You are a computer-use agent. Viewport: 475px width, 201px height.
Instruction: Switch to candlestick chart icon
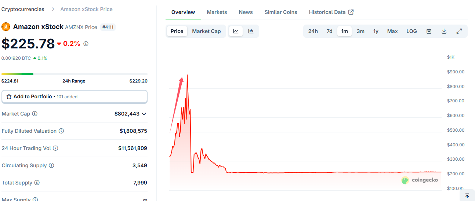[251, 31]
